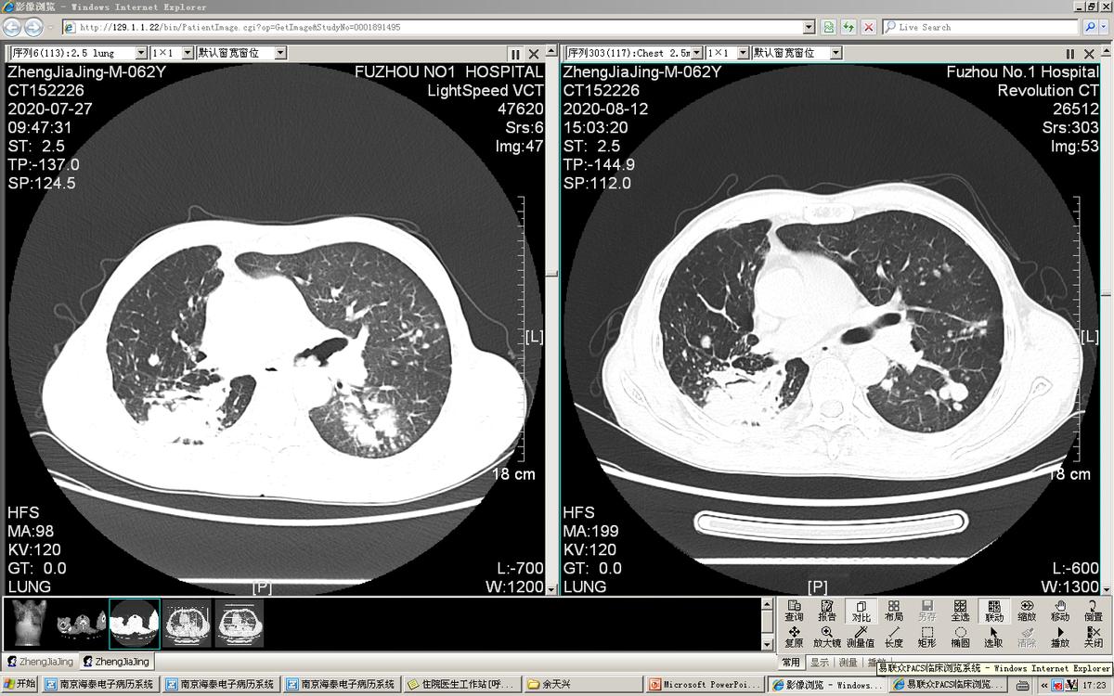Select the active ZhengJiaJing study tab
1114x696 pixels.
[115, 662]
